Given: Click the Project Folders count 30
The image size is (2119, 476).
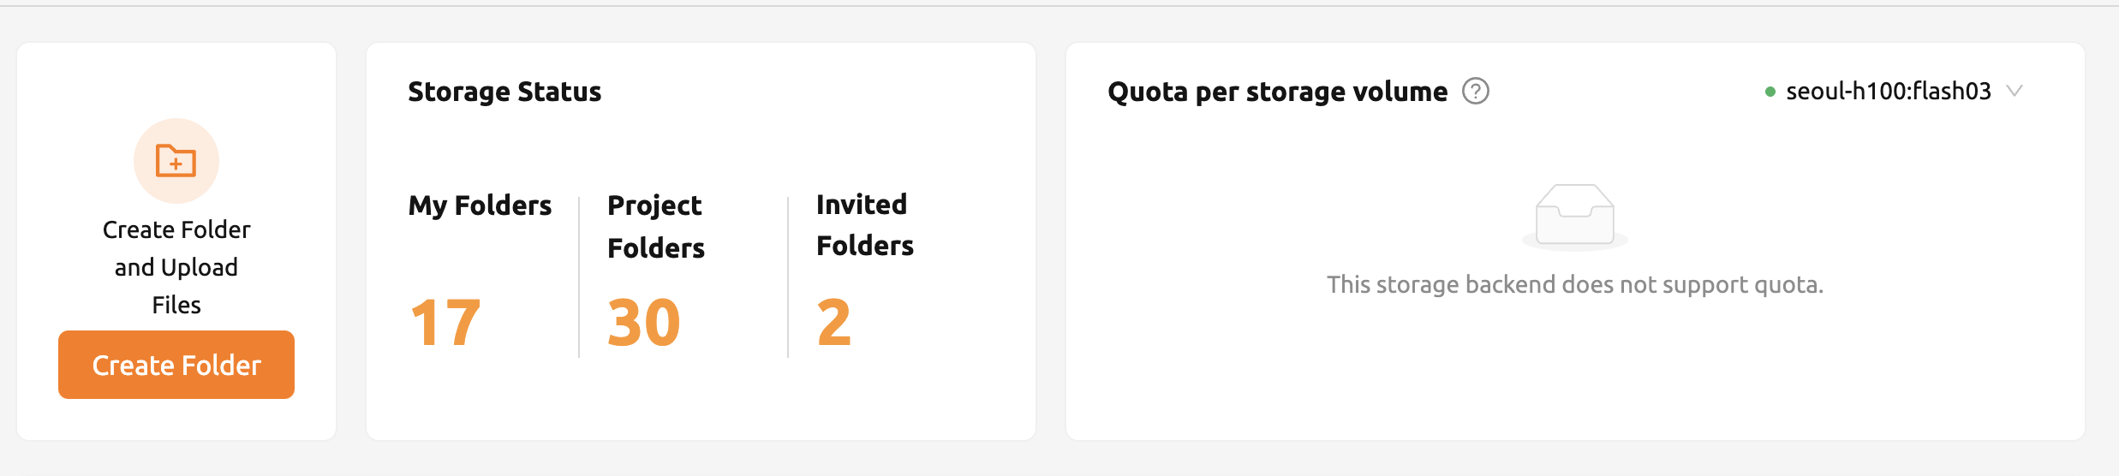Looking at the screenshot, I should pos(643,323).
